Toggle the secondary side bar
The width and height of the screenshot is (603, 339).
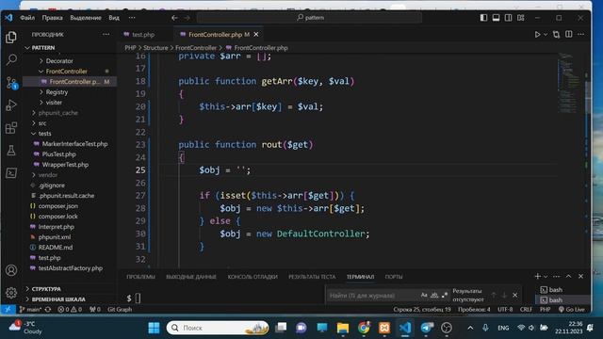tap(509, 18)
